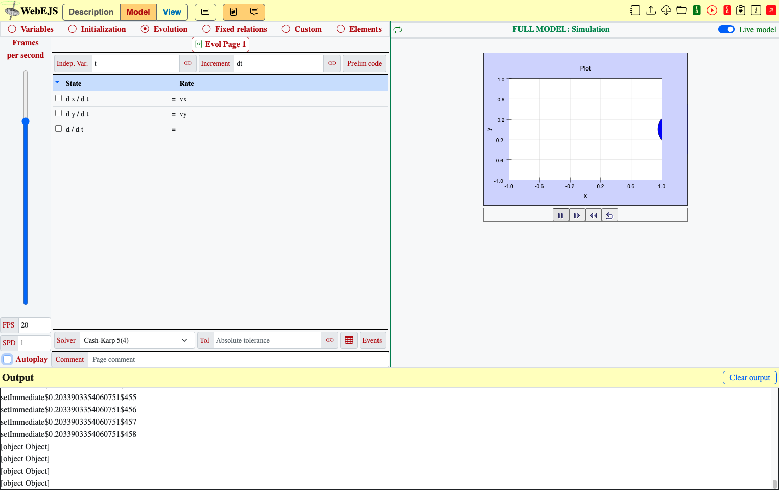Click the red zip file icon

(727, 10)
